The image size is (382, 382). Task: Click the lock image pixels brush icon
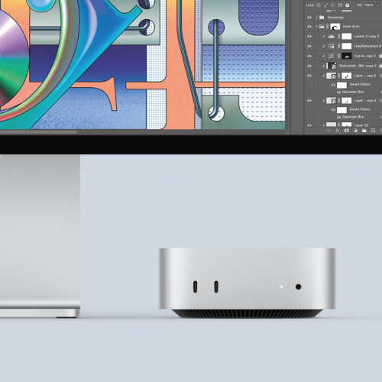325,5
